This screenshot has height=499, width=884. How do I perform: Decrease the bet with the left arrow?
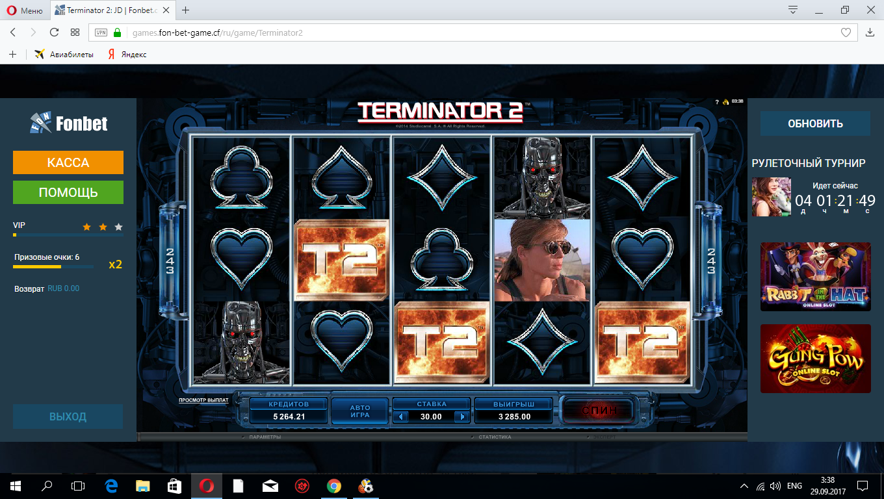[400, 417]
